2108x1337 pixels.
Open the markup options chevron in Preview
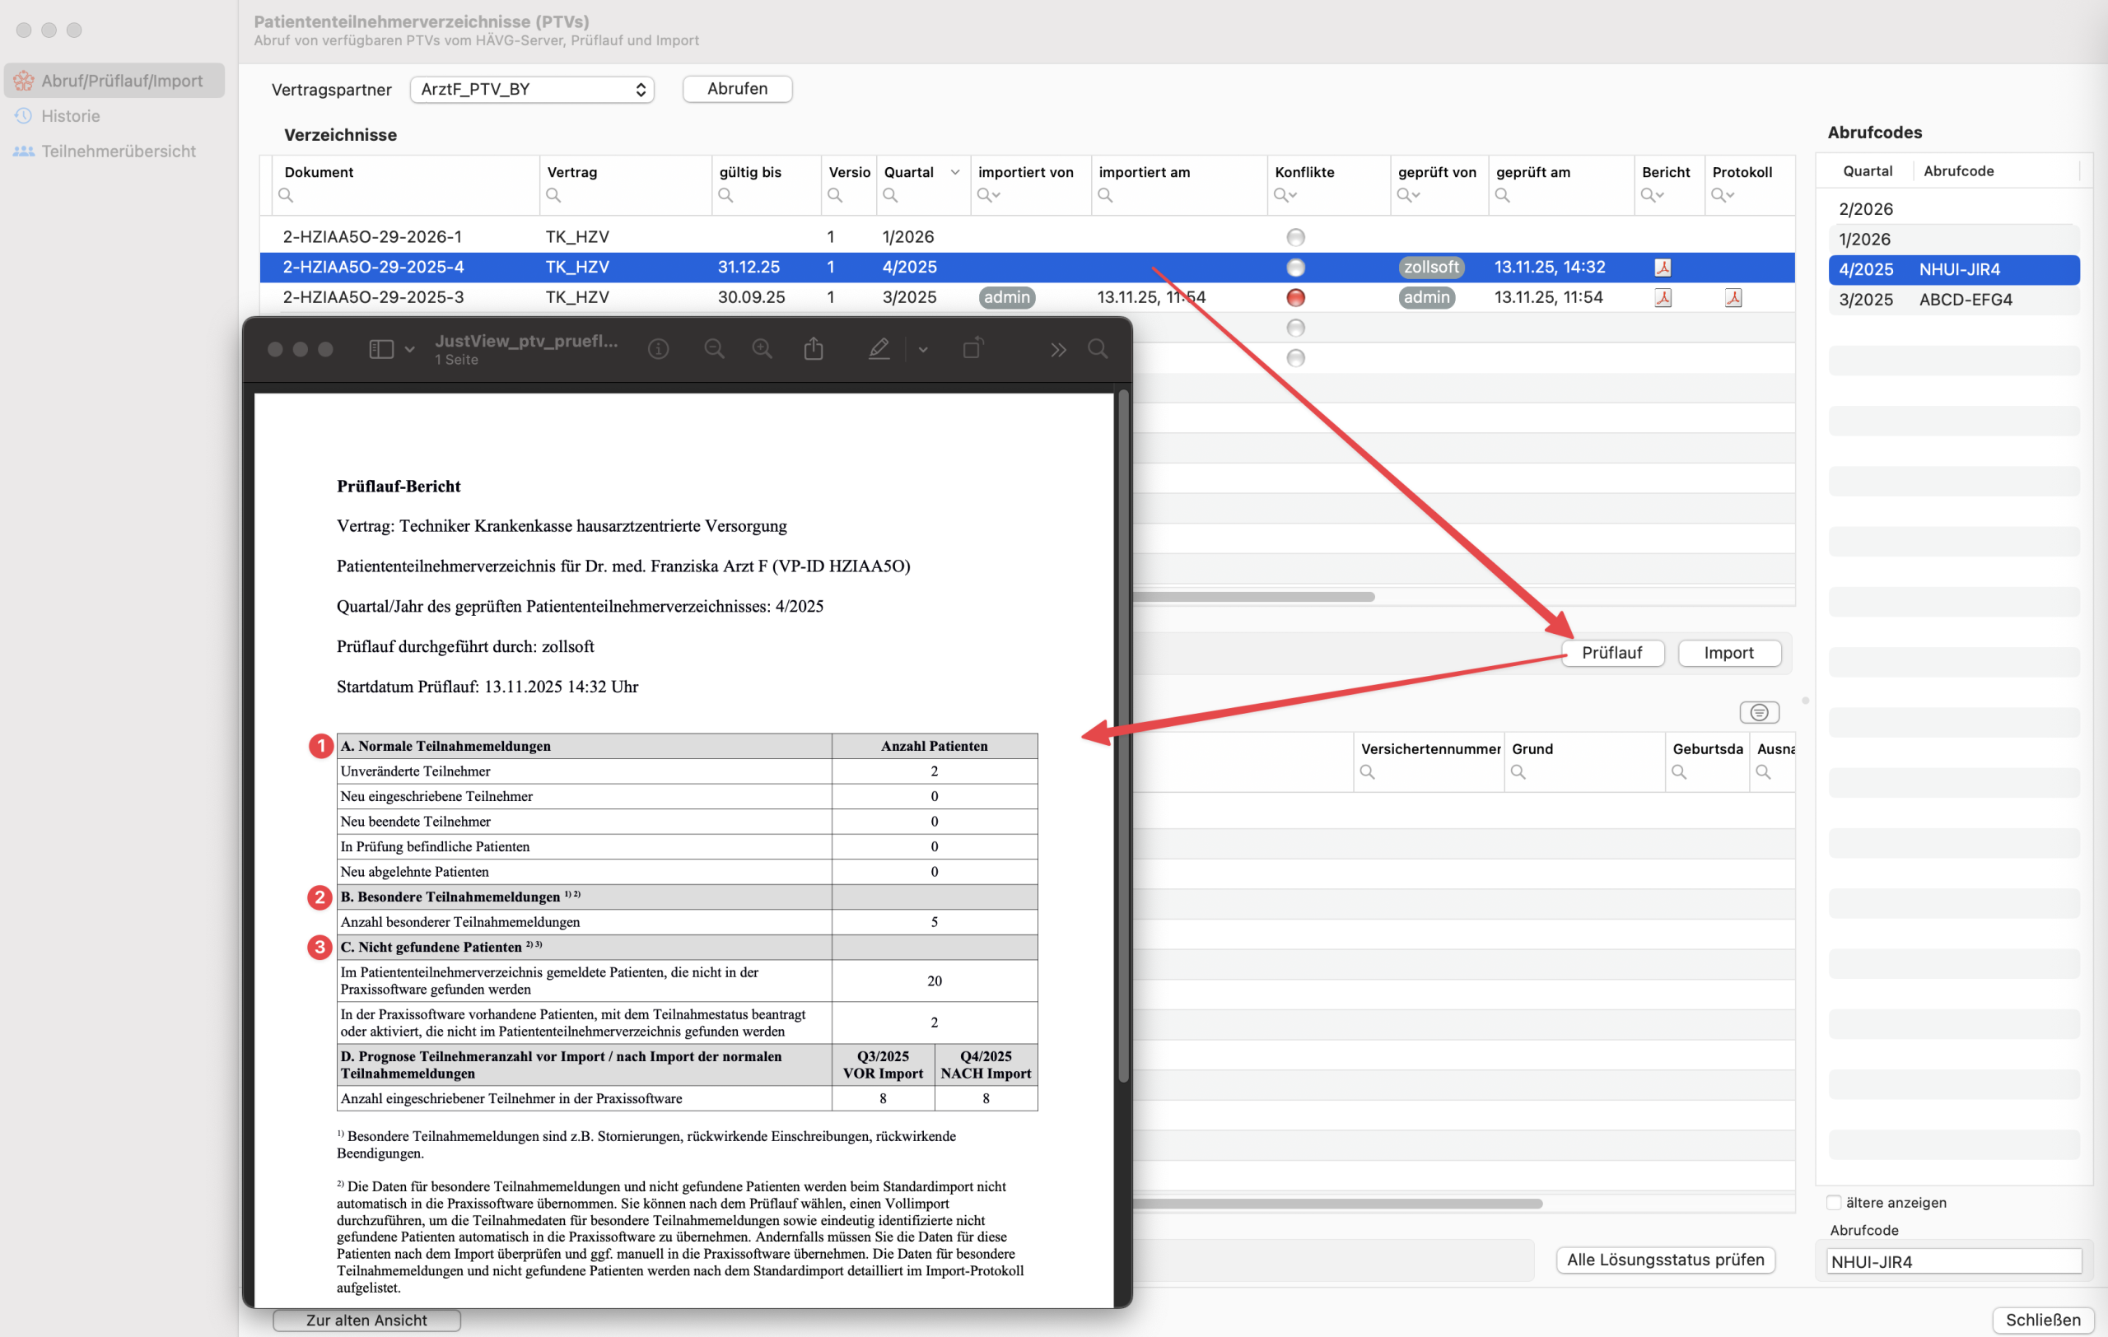pyautogui.click(x=923, y=349)
